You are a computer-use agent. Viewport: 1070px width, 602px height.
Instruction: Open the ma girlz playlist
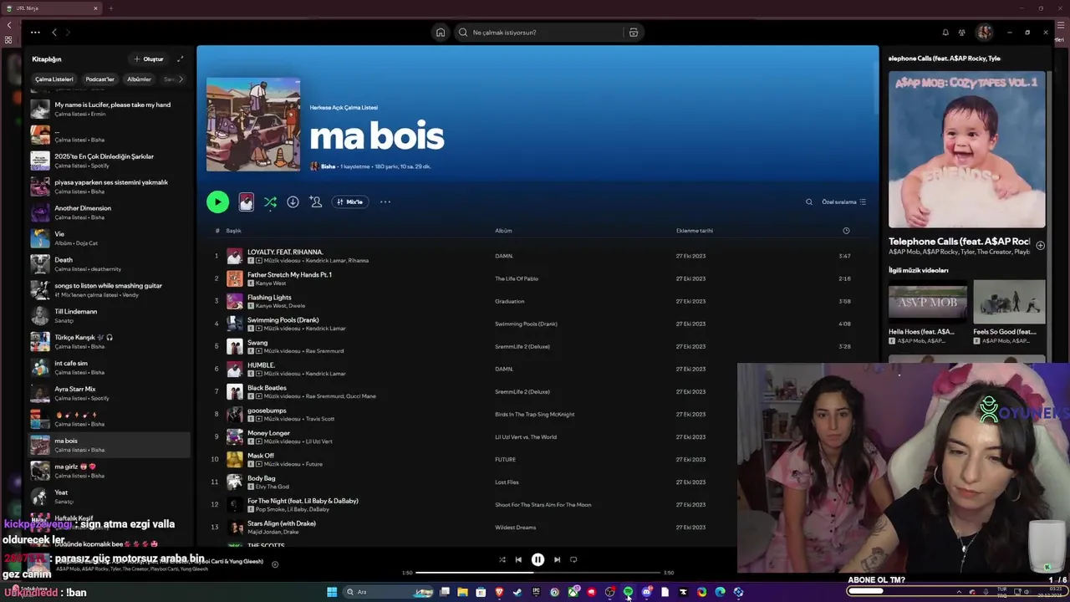coord(109,471)
